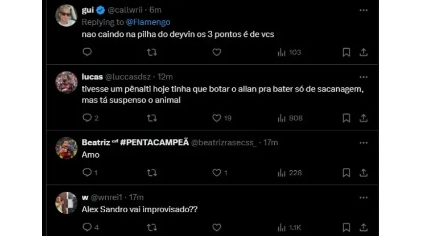Retweet gui's tweet about 3 pontos
Viewport: 421px width, 236px height.
click(x=151, y=52)
